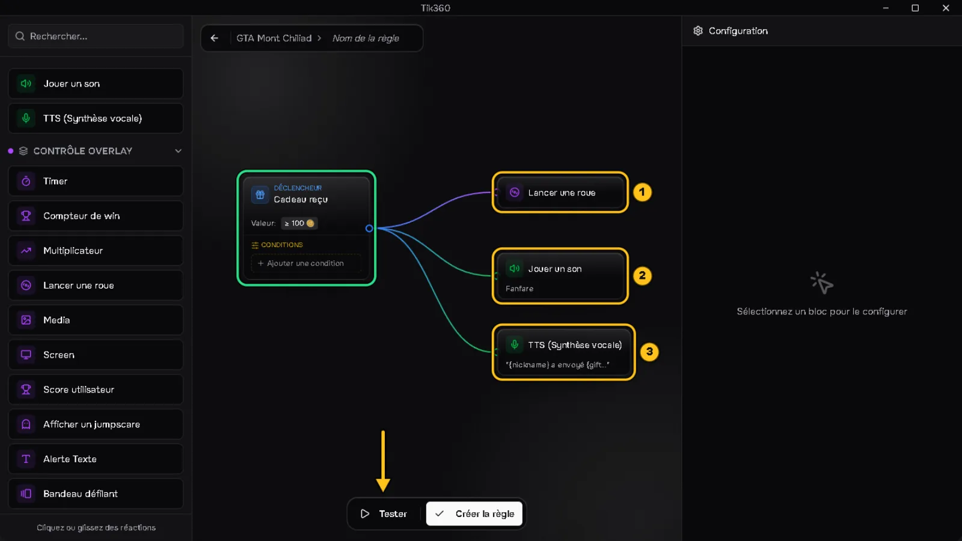Select the Cadeau reçu trigger title
Image resolution: width=962 pixels, height=541 pixels.
[x=301, y=200]
